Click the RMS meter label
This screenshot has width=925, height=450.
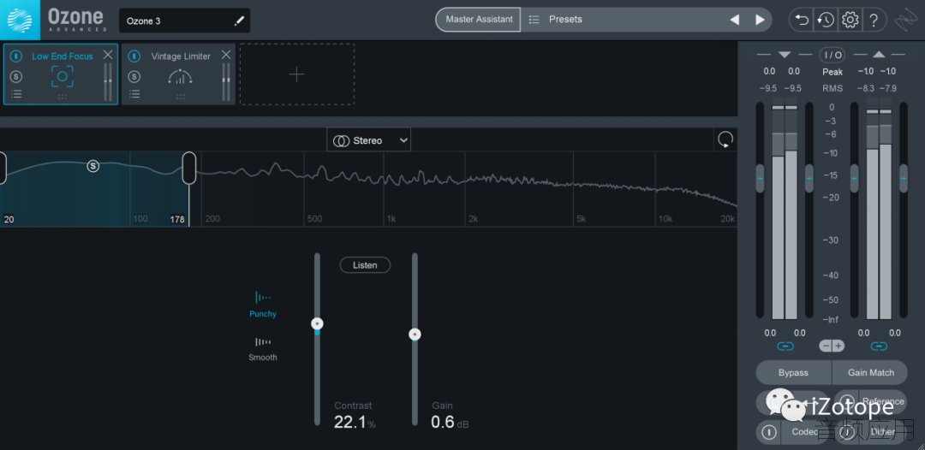[x=832, y=88]
